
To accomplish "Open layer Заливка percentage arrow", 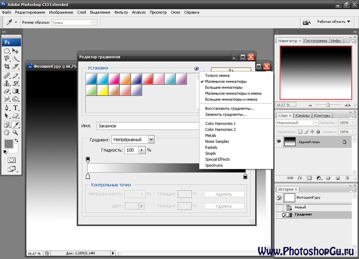I will [353, 132].
